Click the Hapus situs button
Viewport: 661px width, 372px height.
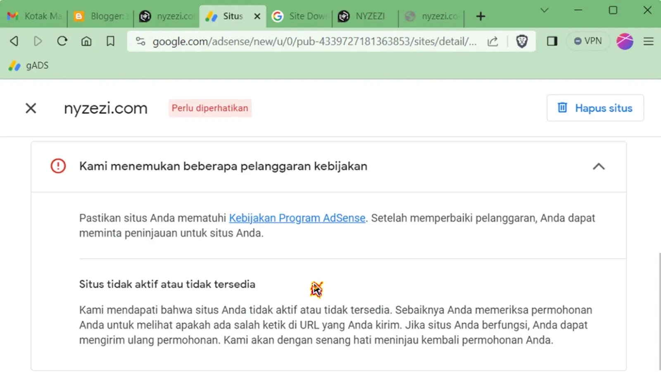click(x=595, y=108)
